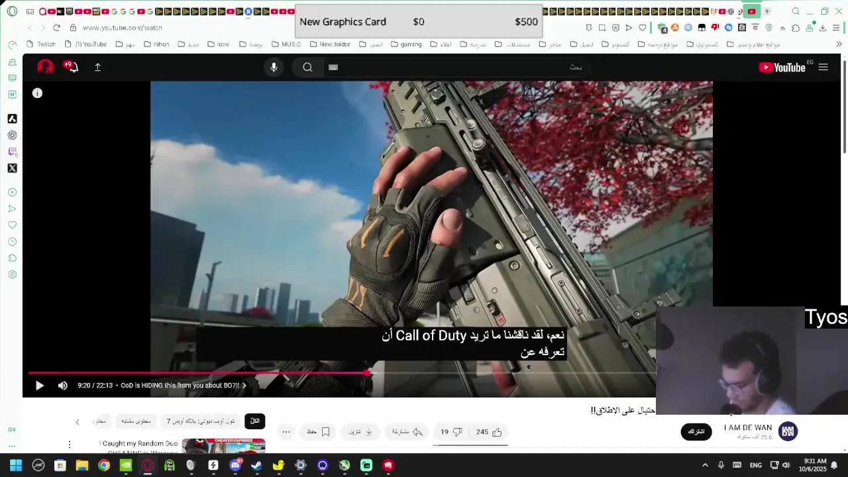Image resolution: width=848 pixels, height=477 pixels.
Task: Open I AM DE WAN channel name link
Action: [748, 428]
